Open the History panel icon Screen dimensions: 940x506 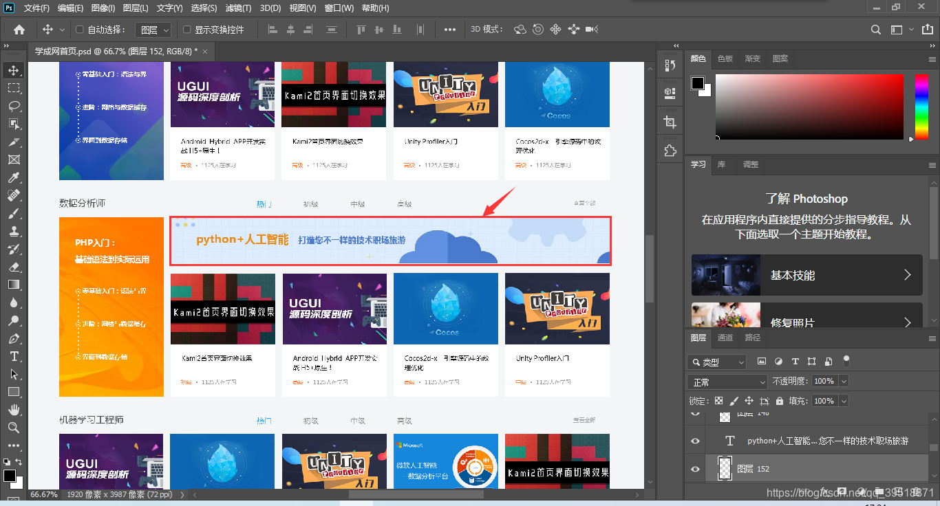(670, 65)
